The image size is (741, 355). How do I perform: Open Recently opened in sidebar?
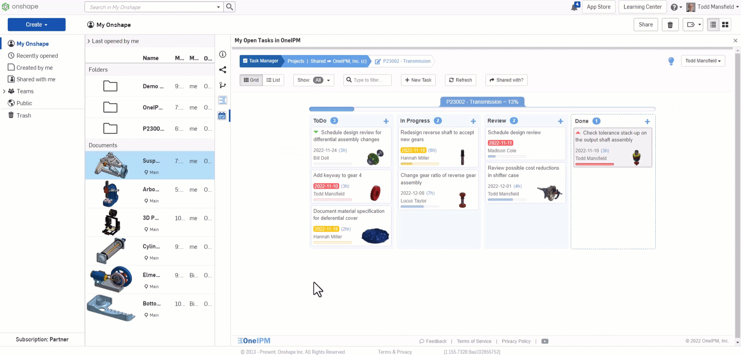37,56
